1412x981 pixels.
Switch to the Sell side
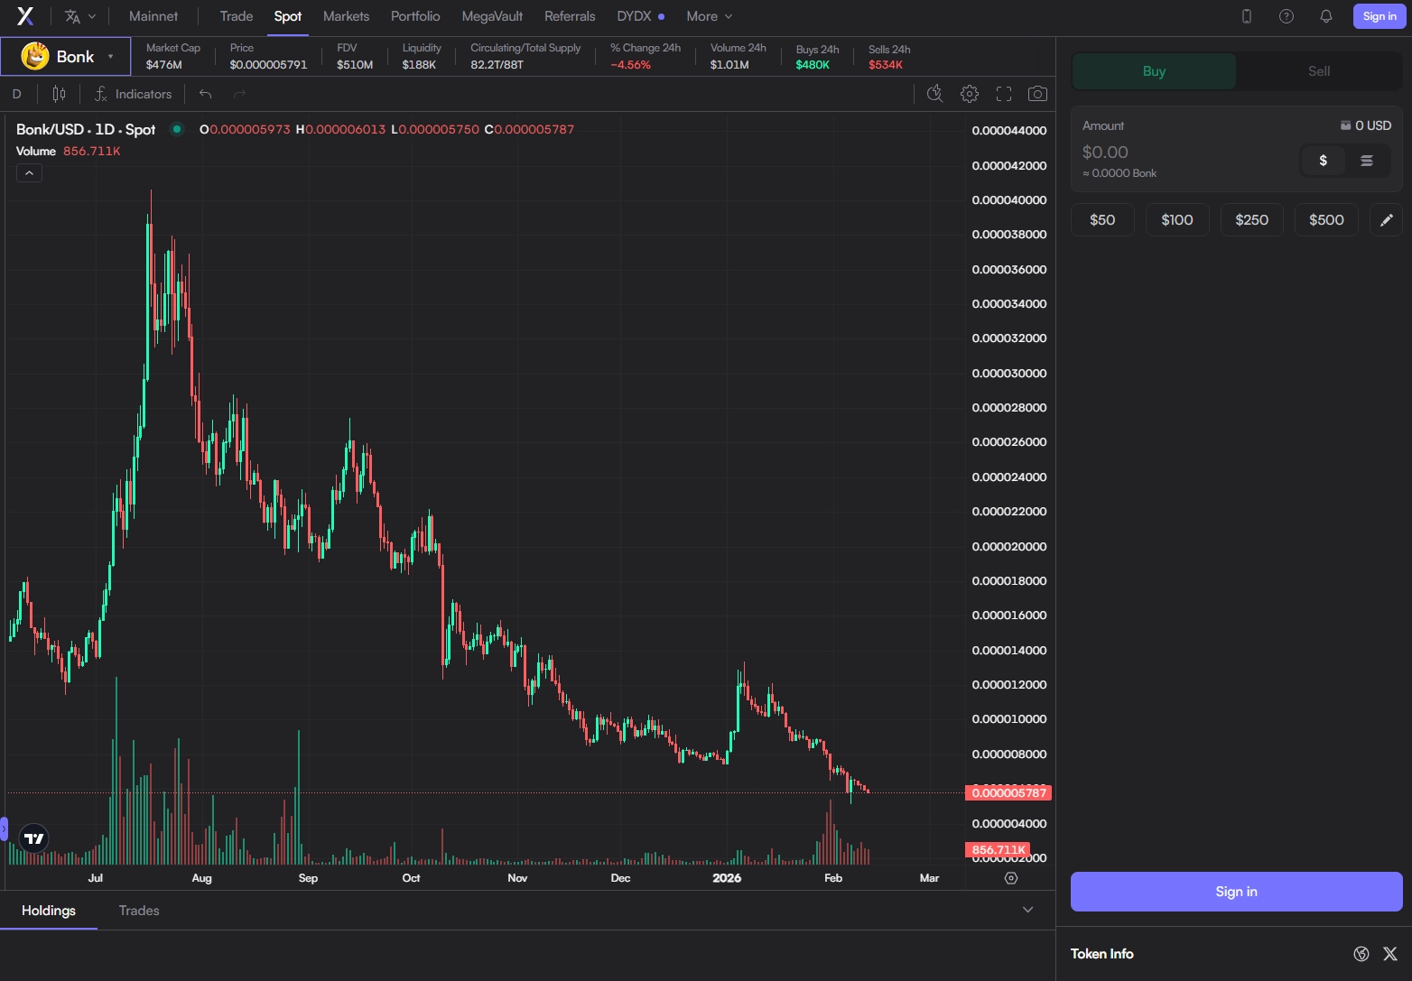coord(1319,71)
